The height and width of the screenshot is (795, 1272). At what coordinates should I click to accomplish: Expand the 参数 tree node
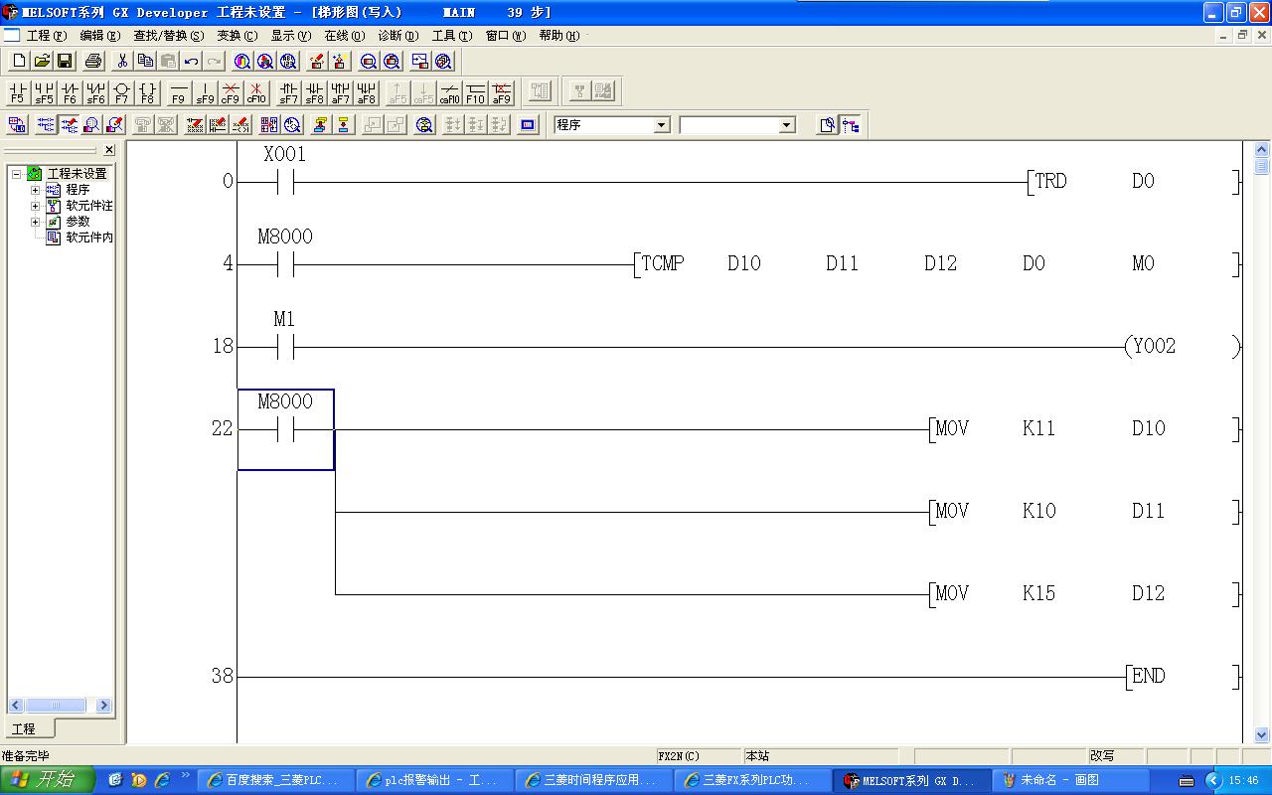click(x=36, y=222)
